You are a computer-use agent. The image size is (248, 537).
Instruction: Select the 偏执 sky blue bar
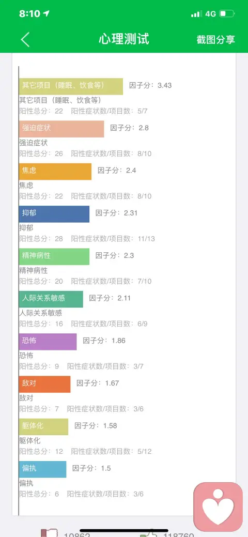point(42,469)
